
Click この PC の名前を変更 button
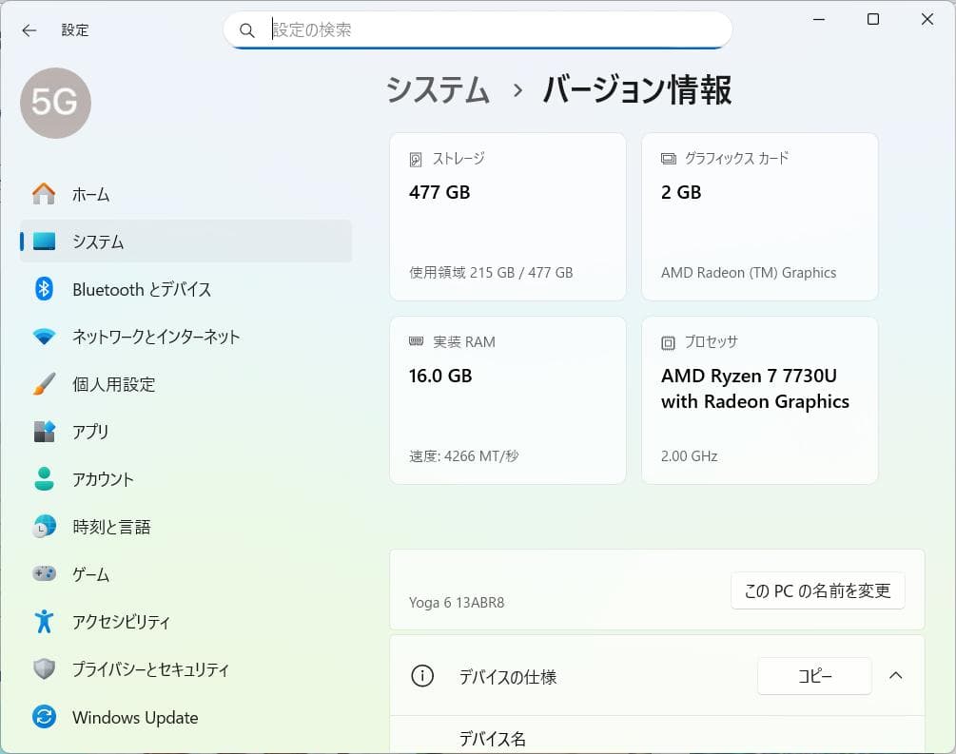(x=817, y=590)
